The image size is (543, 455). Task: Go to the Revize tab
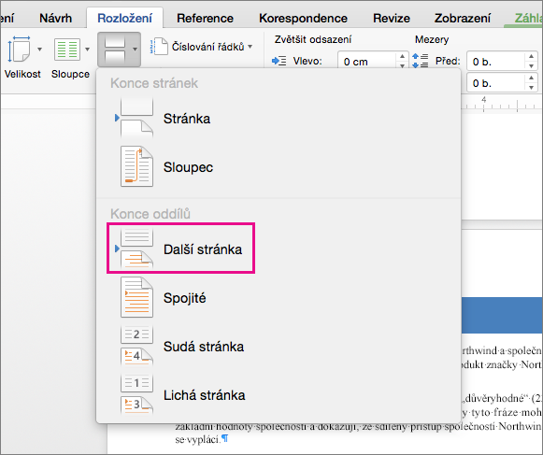click(392, 18)
